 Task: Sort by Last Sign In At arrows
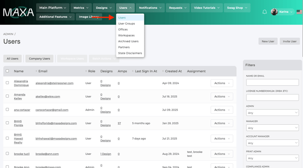point(133,71)
